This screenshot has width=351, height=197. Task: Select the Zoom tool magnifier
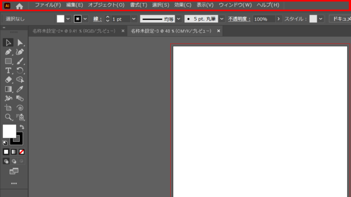pos(8,117)
